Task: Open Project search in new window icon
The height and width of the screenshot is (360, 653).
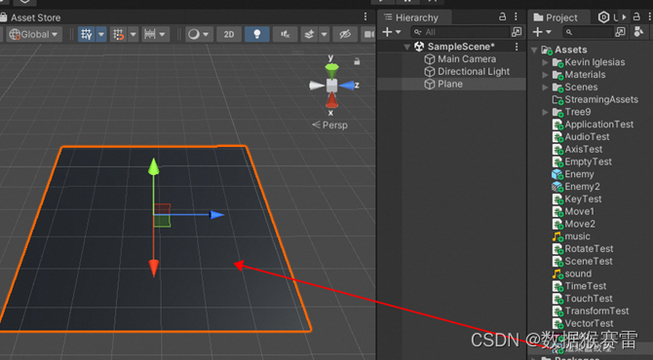Action: [x=620, y=32]
